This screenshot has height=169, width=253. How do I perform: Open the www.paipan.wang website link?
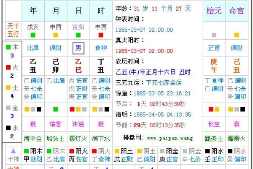click(x=170, y=138)
